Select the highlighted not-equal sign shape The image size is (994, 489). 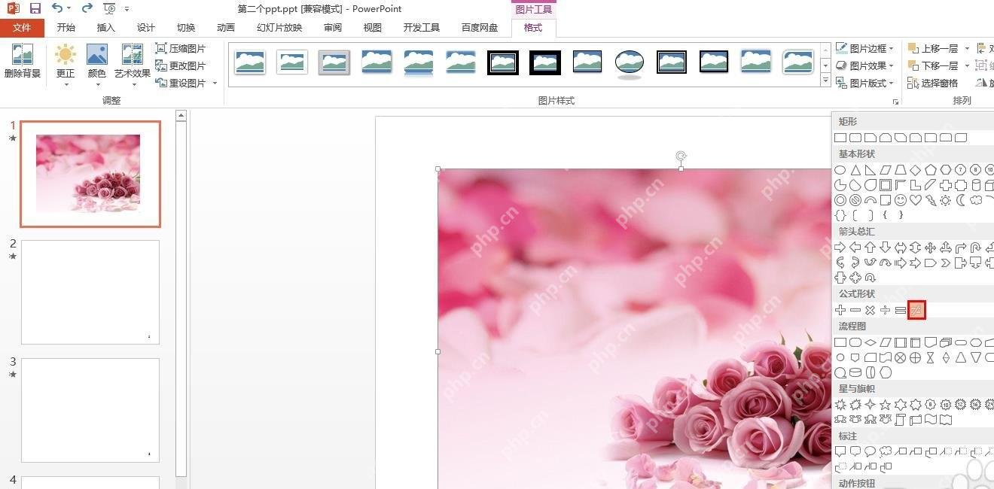[x=916, y=310]
